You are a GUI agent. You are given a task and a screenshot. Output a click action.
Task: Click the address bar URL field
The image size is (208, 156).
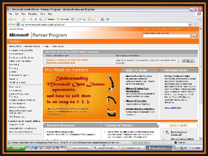coord(104,24)
